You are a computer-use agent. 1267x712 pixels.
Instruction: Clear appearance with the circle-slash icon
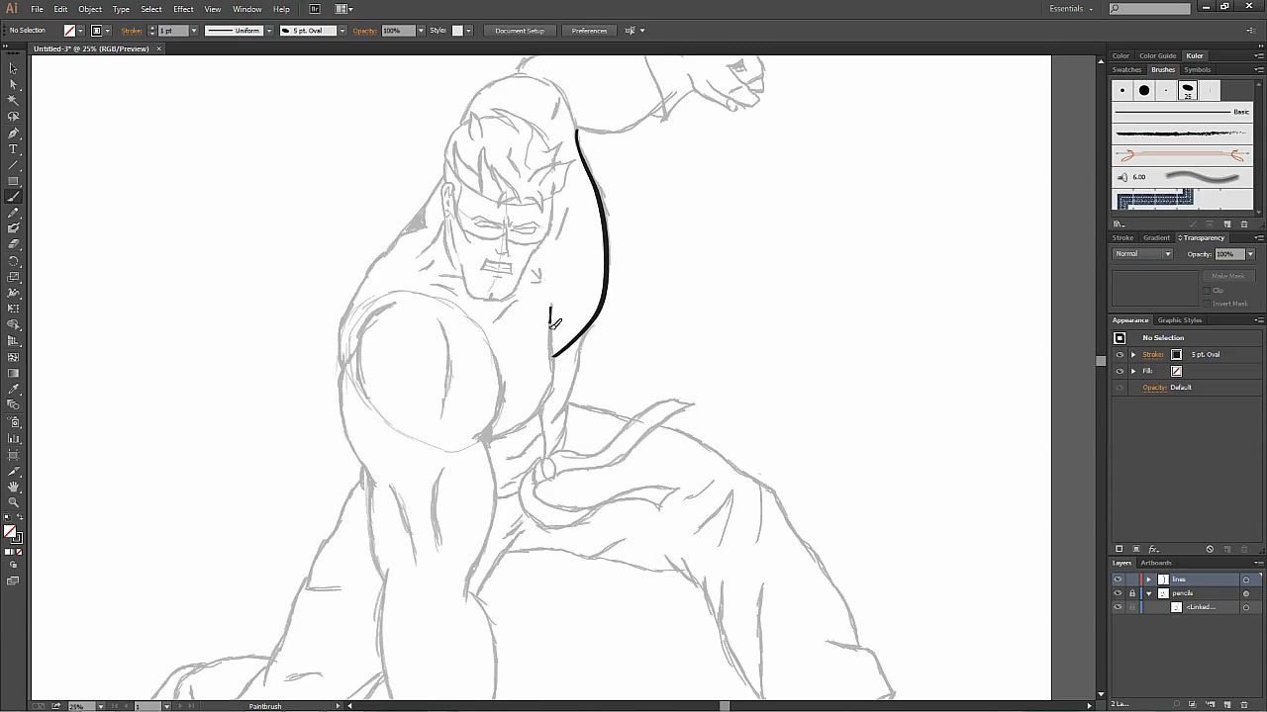(x=1210, y=549)
